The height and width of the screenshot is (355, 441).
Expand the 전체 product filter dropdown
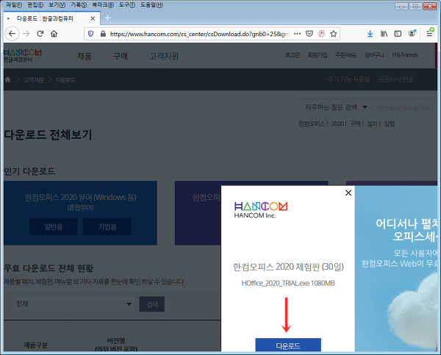point(74,304)
